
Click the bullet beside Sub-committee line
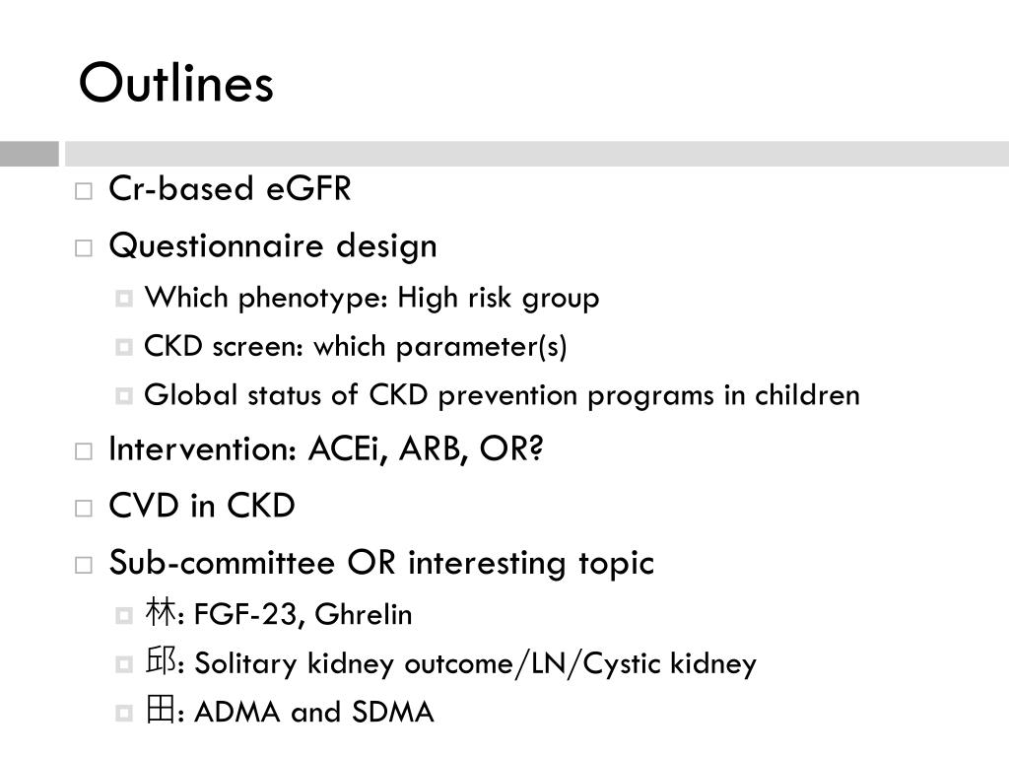pyautogui.click(x=84, y=565)
